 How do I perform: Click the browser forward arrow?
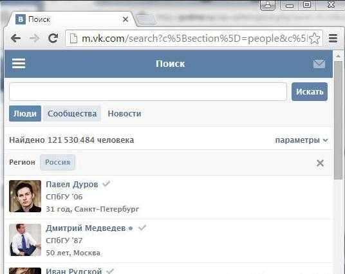tap(34, 38)
